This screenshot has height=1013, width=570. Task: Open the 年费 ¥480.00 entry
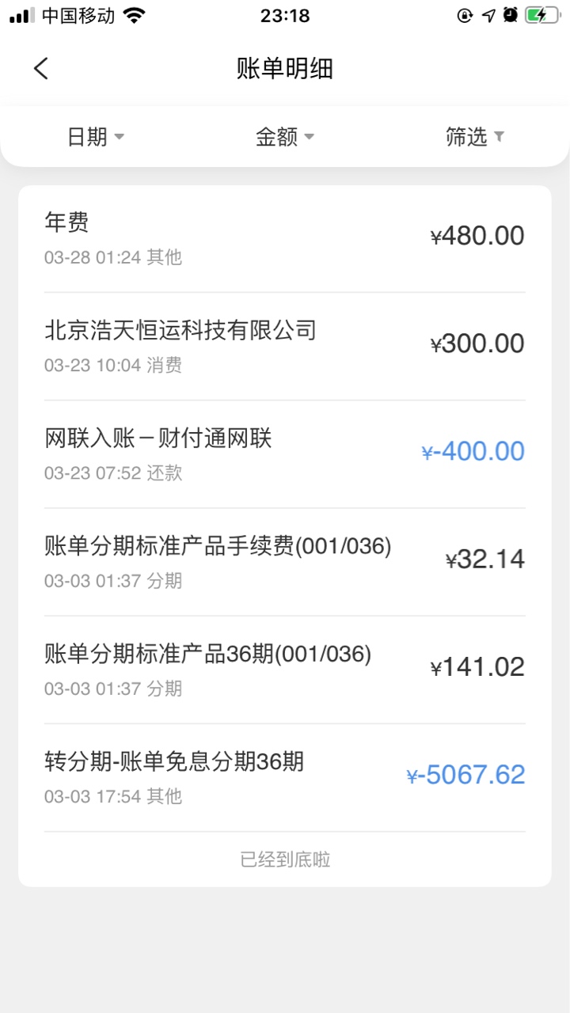[285, 238]
